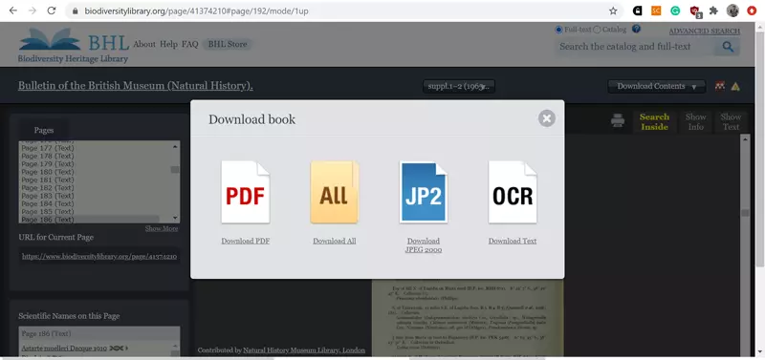Click Show Text
The width and height of the screenshot is (765, 360).
(731, 122)
